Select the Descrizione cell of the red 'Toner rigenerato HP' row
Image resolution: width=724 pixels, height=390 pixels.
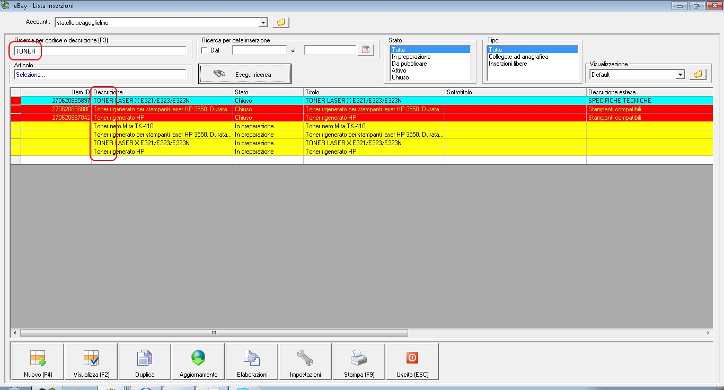(162, 118)
